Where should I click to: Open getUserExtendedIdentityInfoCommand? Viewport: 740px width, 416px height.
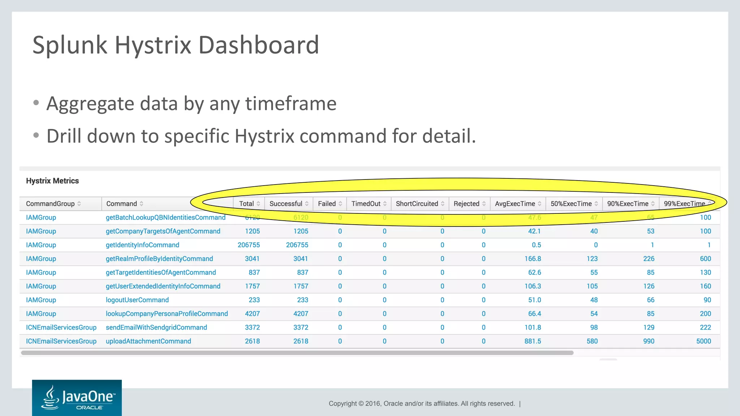coord(163,286)
